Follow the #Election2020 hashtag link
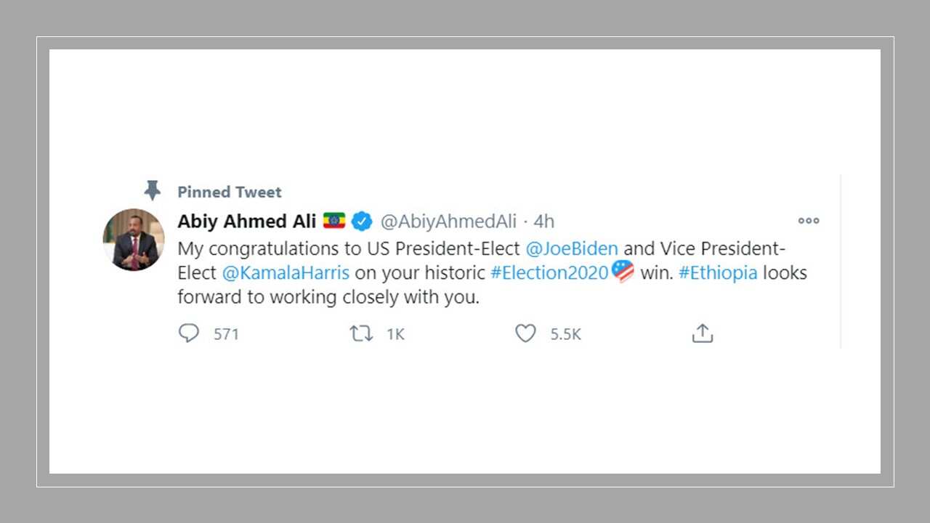Screen dimensions: 930x523 549,273
